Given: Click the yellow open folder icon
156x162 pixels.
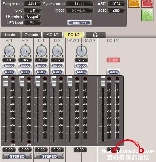Looking at the screenshot, I should [134, 3].
